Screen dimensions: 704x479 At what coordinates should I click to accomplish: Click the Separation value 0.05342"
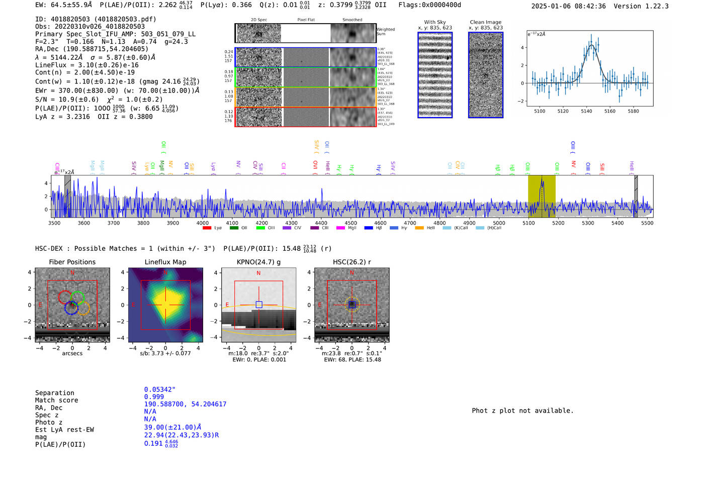click(x=160, y=390)
